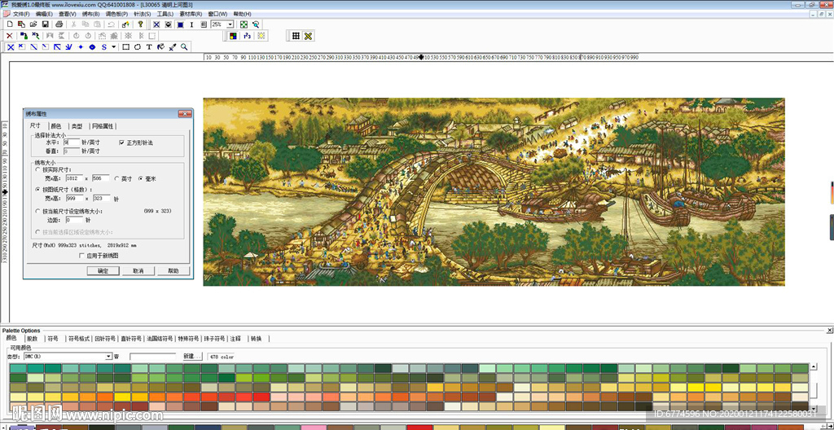The image size is (834, 430).
Task: Toggle the 正方形针法 checkbox
Action: click(x=122, y=143)
